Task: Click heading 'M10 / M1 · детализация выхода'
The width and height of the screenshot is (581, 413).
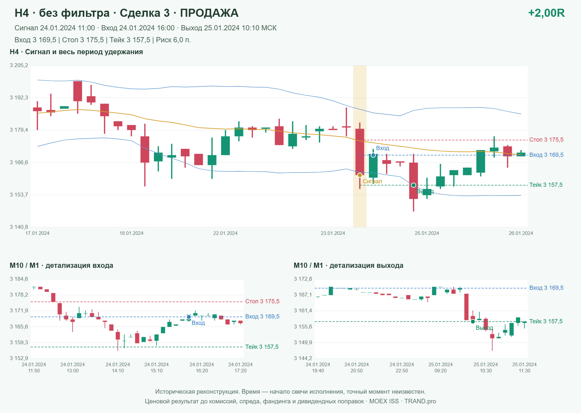Action: pyautogui.click(x=349, y=266)
